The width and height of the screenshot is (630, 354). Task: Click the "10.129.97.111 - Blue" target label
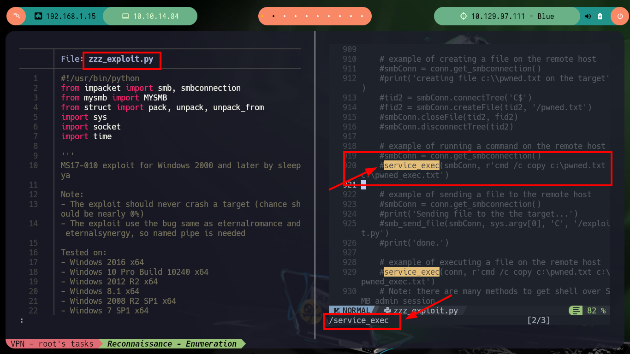512,16
